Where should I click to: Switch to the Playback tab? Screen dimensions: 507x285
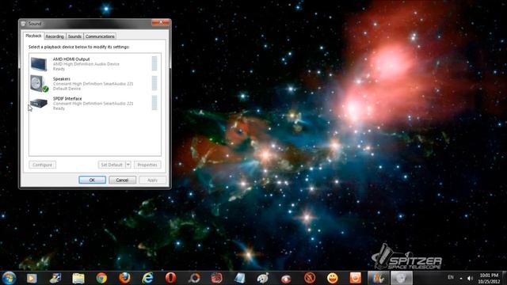(x=33, y=36)
